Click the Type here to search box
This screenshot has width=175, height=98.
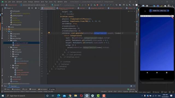coord(25,96)
